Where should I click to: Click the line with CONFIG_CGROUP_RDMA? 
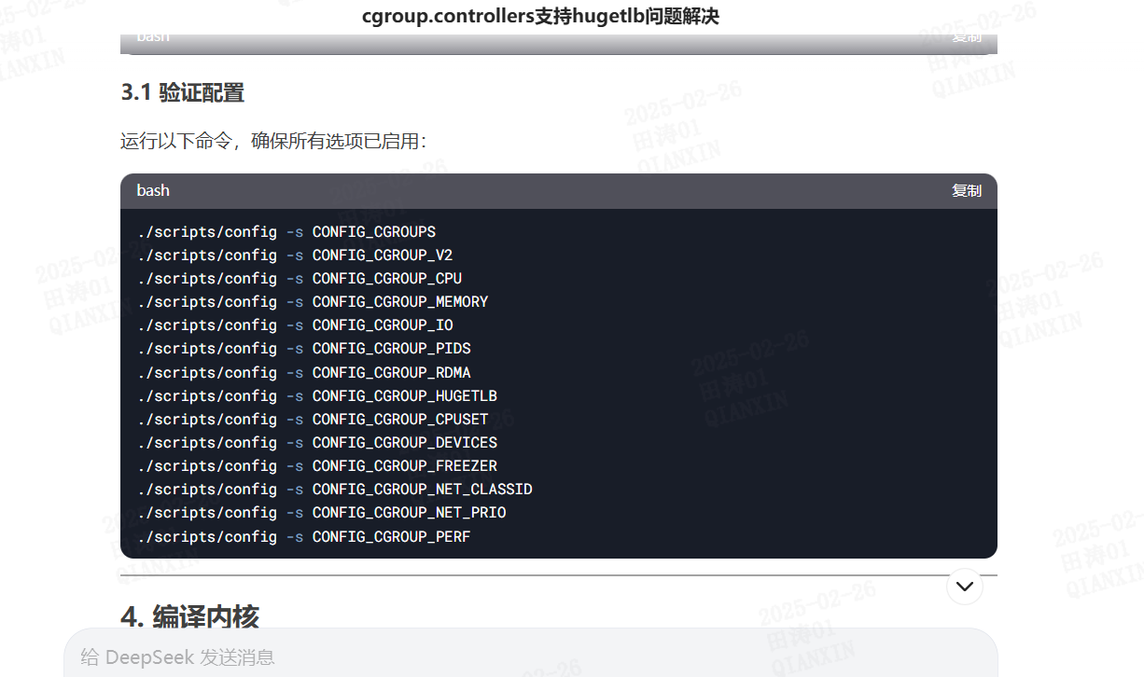tap(303, 372)
